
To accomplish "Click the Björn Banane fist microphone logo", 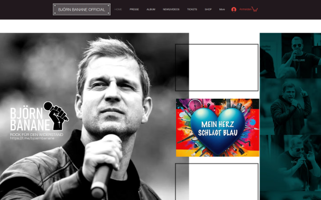I will [x=39, y=116].
